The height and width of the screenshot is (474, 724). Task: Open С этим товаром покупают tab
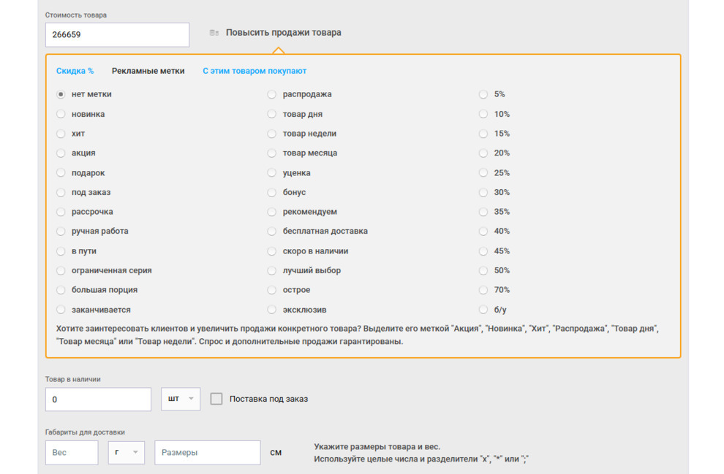coord(254,71)
